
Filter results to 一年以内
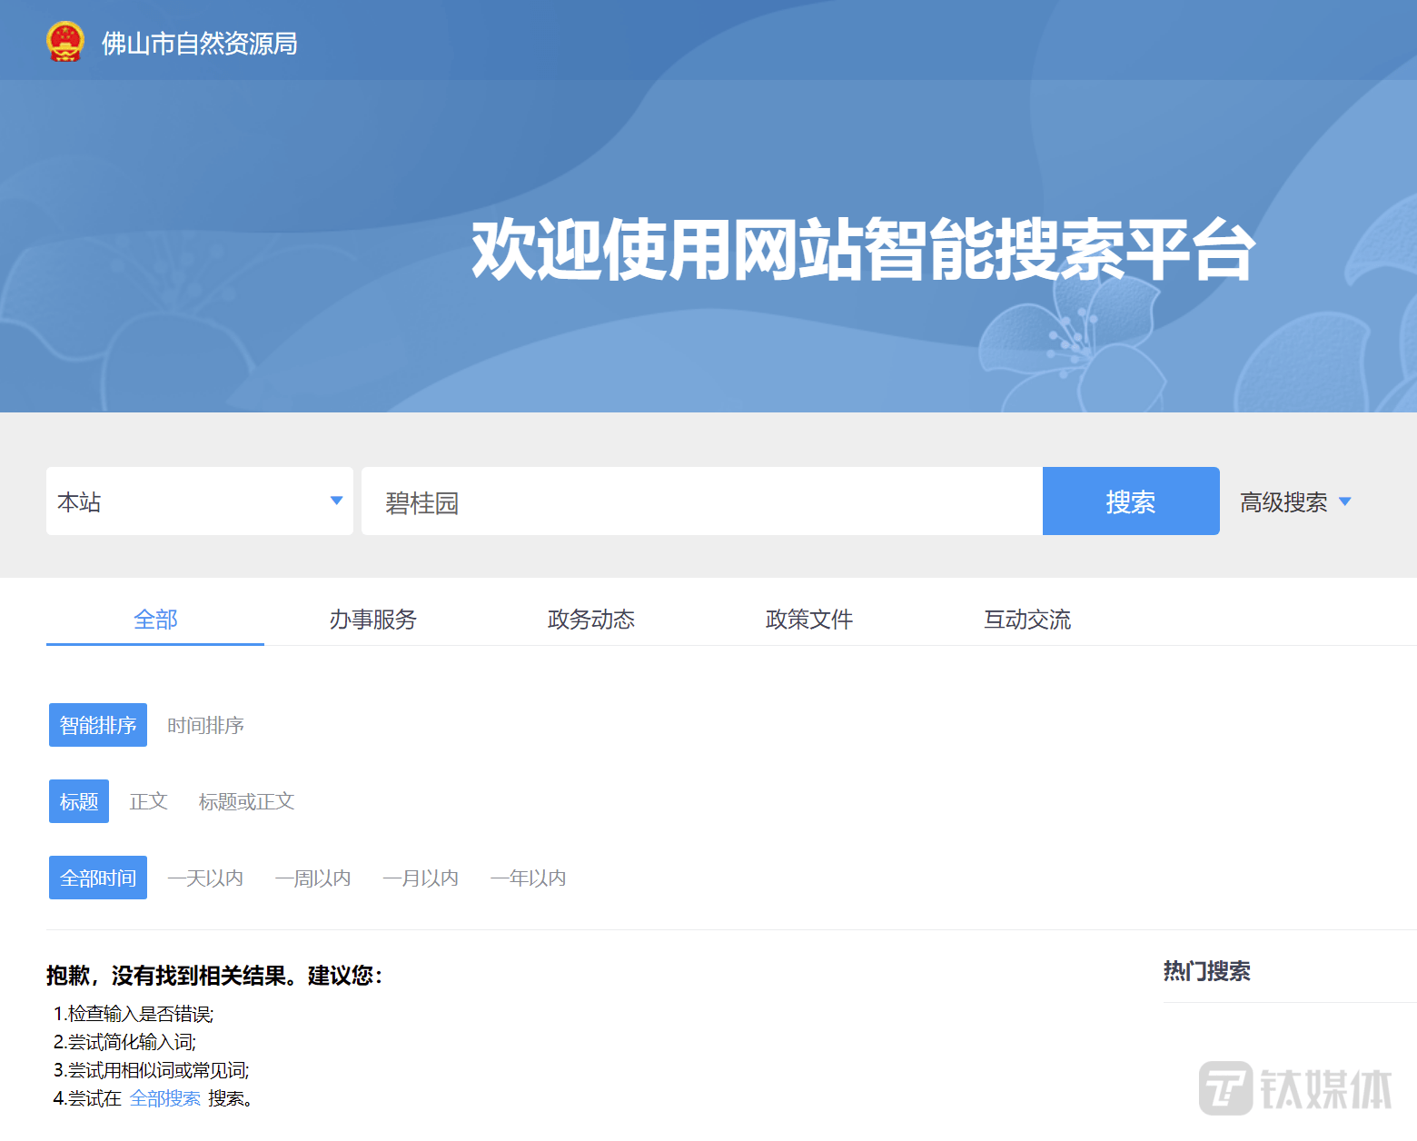(529, 878)
